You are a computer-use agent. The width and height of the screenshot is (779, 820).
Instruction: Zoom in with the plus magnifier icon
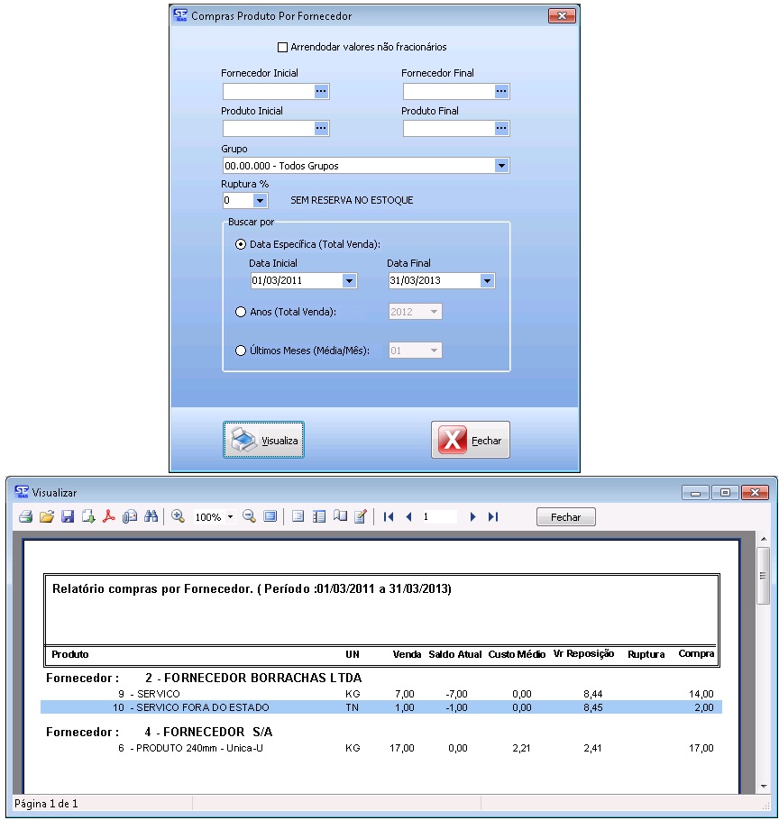coord(178,517)
